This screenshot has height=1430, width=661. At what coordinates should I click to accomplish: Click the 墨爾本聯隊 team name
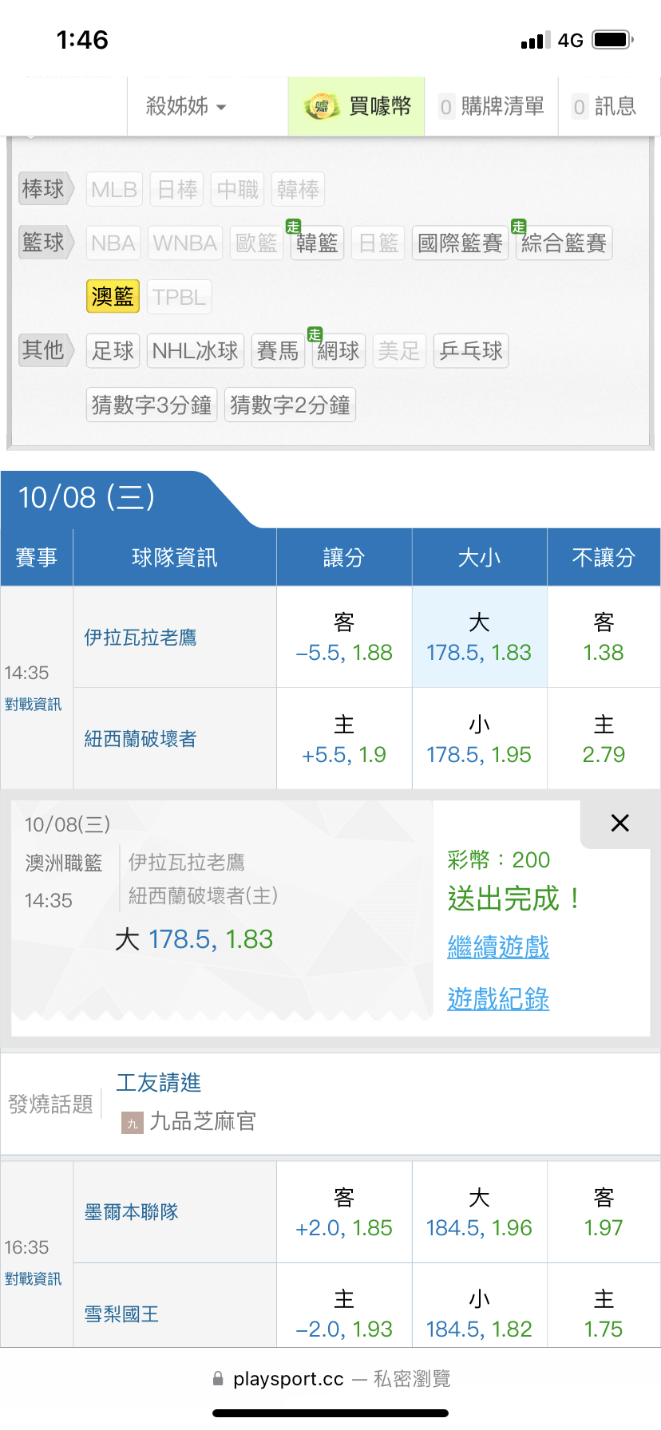click(132, 1212)
